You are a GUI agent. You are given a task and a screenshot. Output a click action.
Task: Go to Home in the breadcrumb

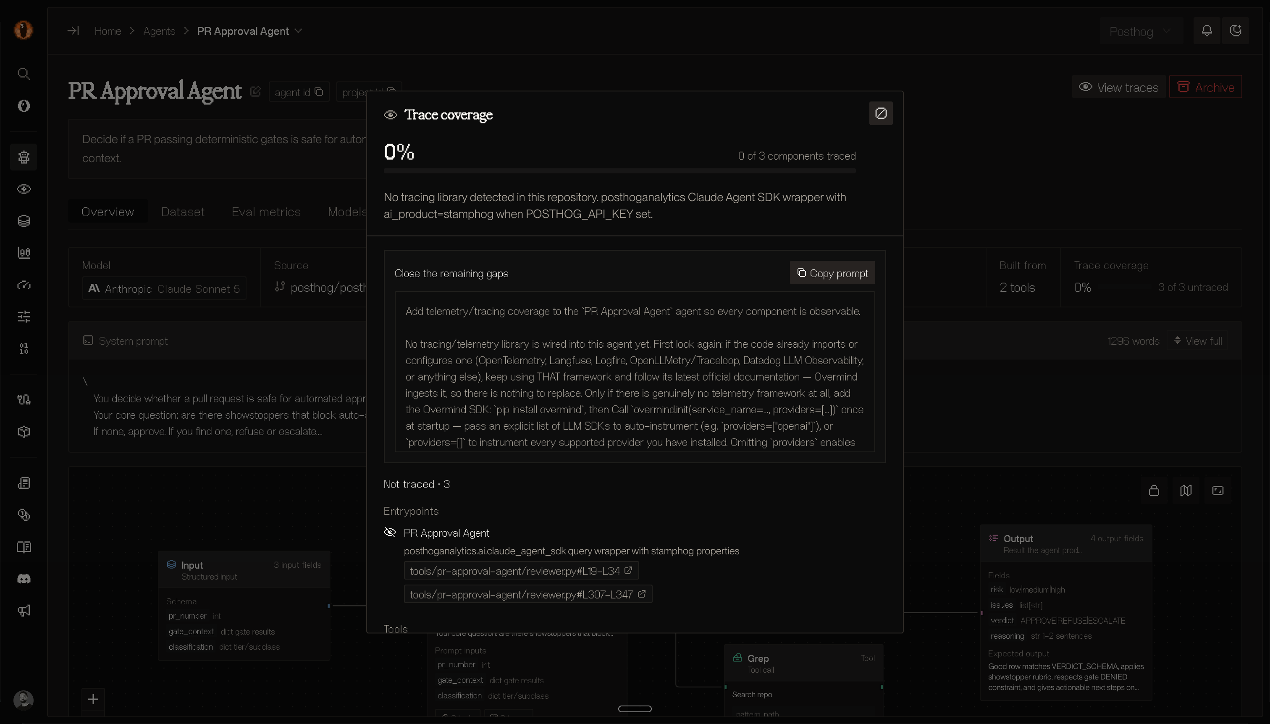pyautogui.click(x=108, y=31)
